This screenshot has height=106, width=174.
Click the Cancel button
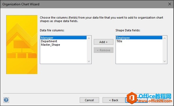click(x=89, y=100)
